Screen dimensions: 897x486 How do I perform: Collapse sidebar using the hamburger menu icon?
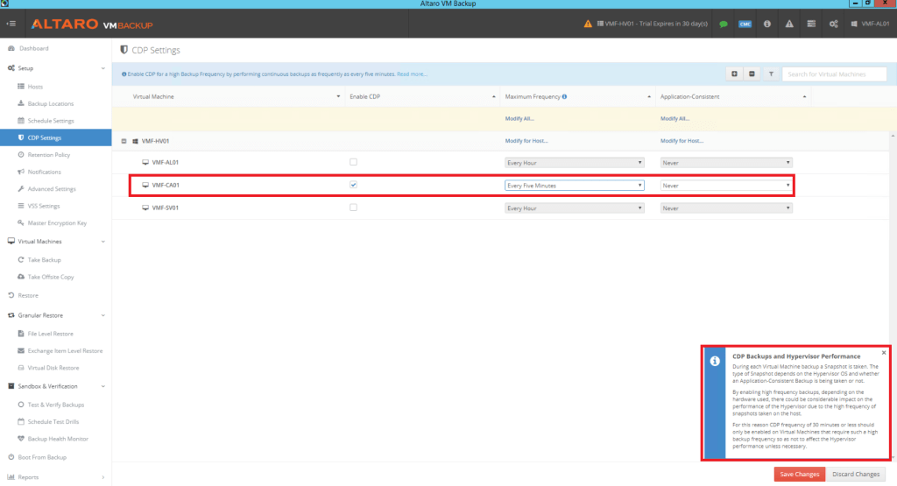pos(11,24)
